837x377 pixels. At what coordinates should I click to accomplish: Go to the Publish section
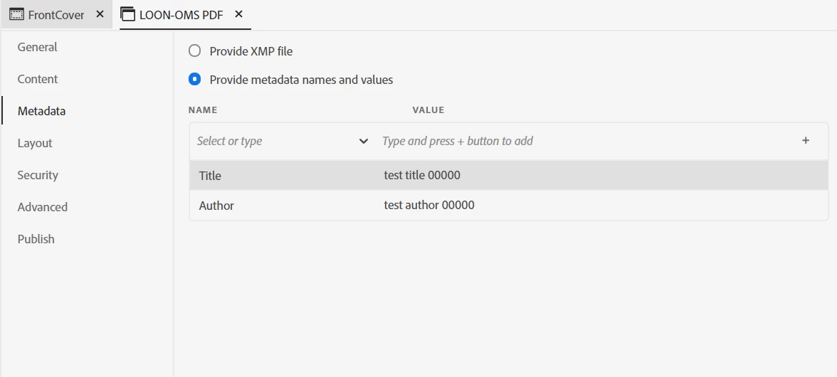tap(36, 239)
